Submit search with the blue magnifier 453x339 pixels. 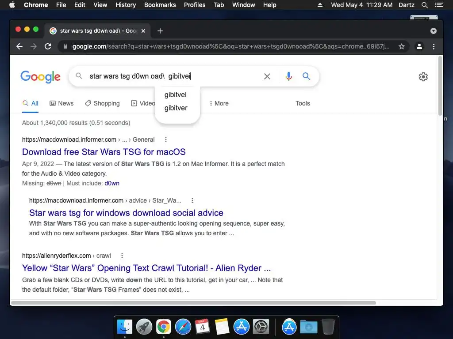pyautogui.click(x=306, y=76)
